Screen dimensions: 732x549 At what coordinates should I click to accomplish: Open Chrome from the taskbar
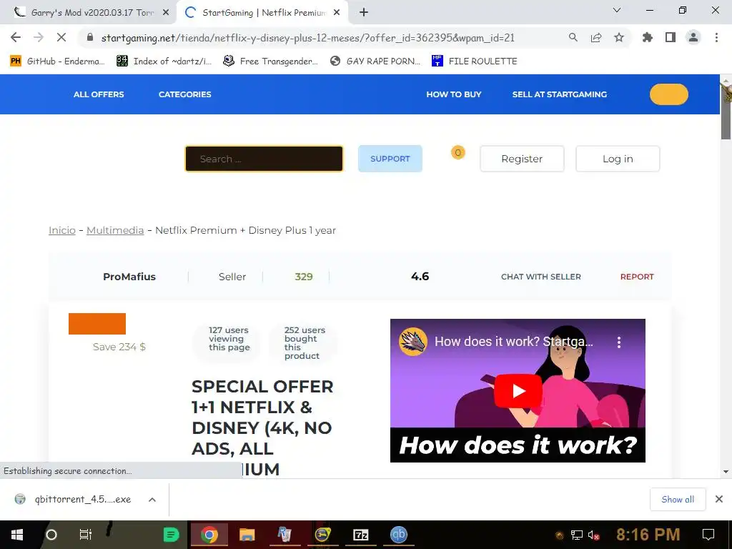(x=209, y=535)
